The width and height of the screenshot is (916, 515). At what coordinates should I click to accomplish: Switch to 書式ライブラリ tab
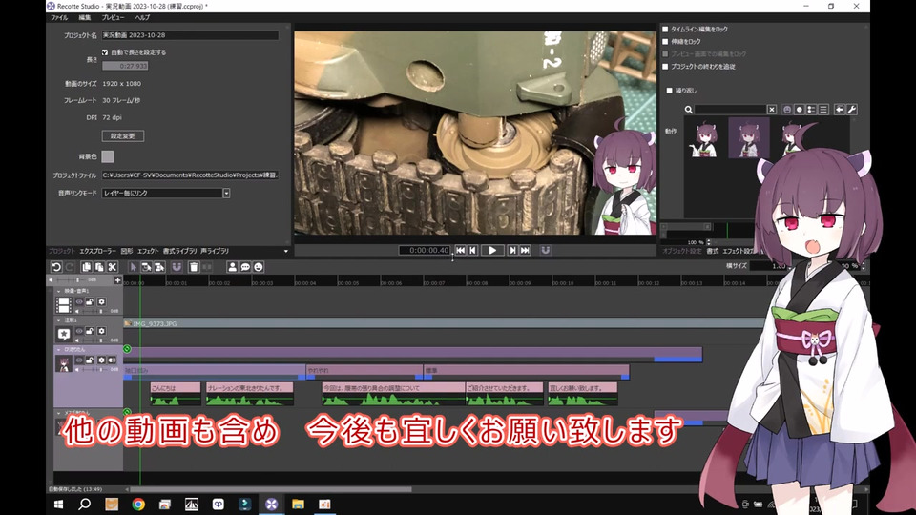click(x=180, y=251)
